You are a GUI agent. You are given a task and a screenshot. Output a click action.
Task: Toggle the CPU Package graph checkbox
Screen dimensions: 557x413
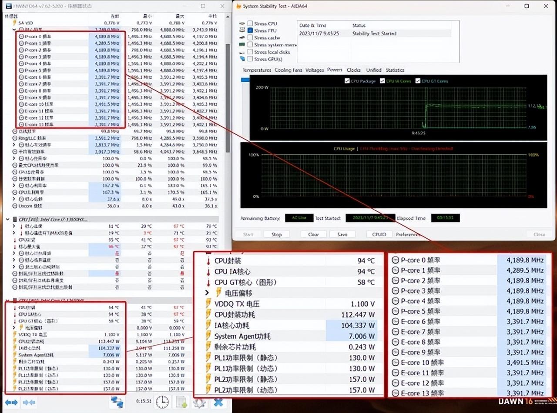point(347,81)
